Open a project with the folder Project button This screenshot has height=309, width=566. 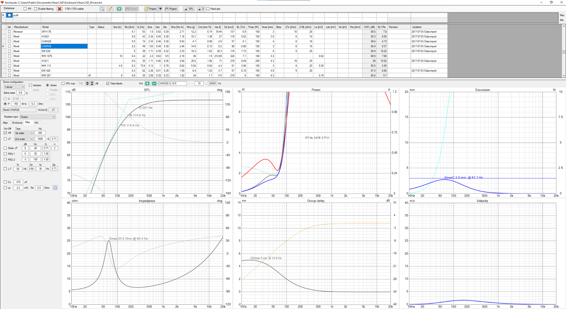pos(151,9)
